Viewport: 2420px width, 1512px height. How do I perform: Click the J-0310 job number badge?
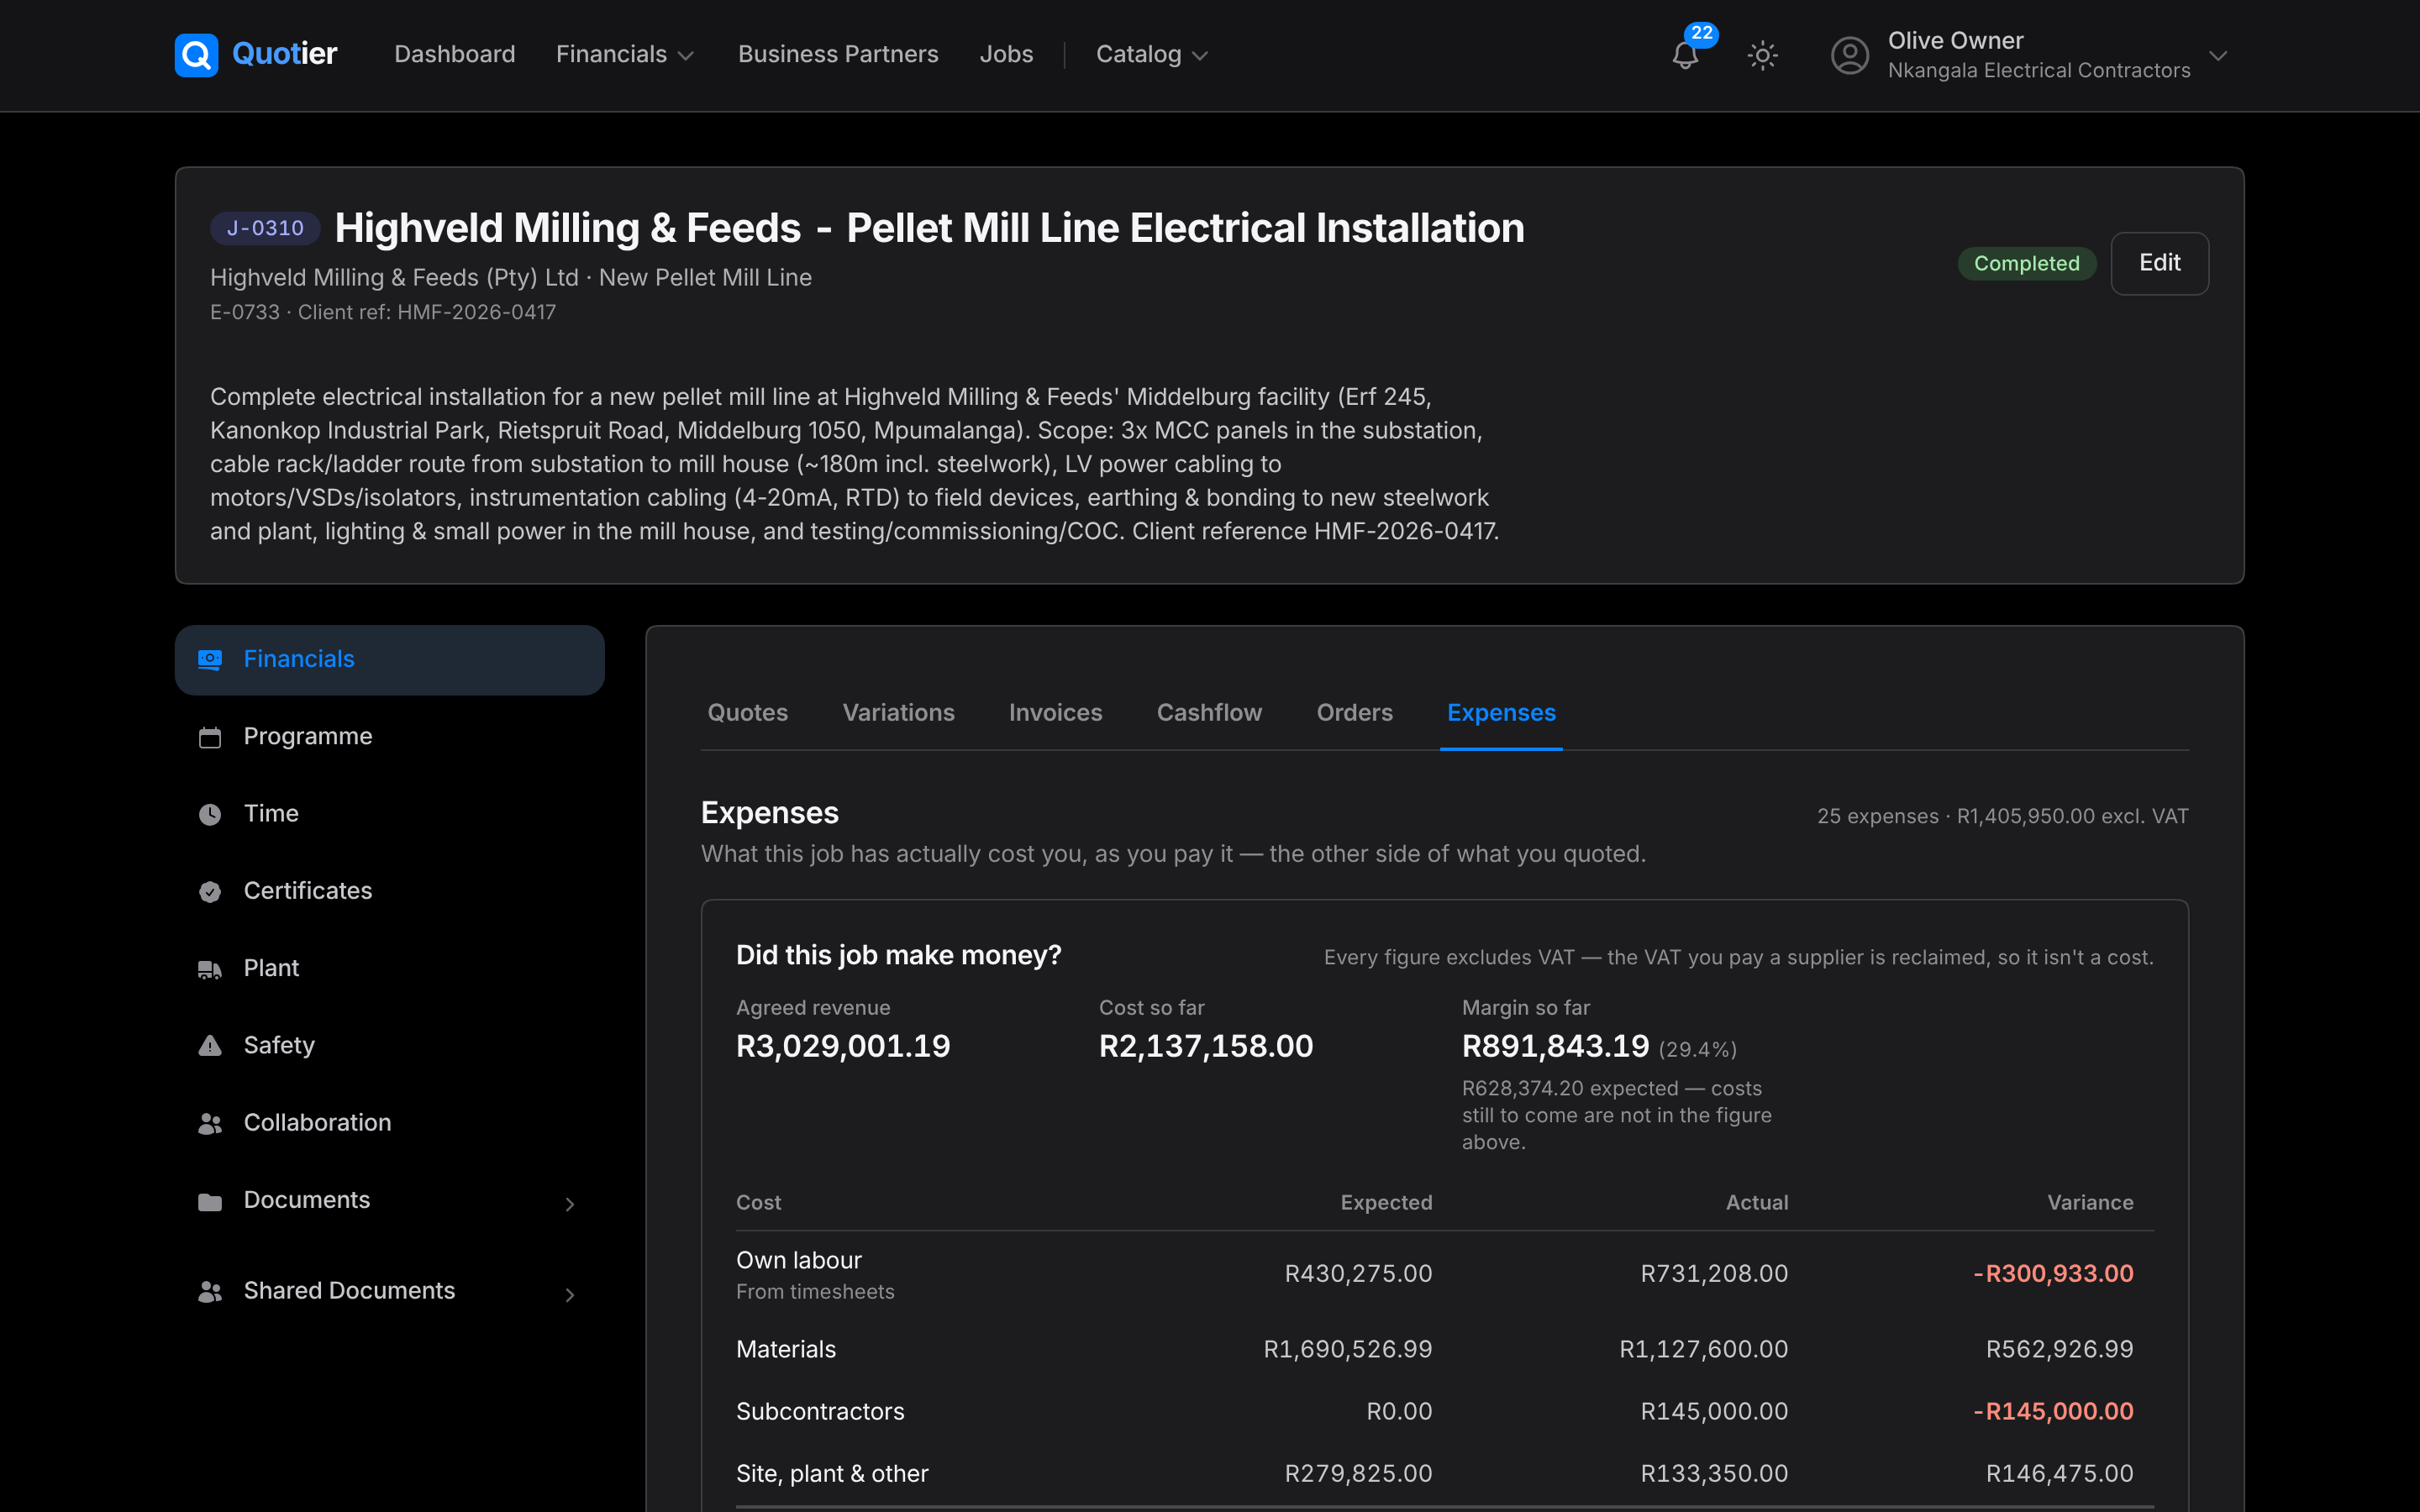265,228
